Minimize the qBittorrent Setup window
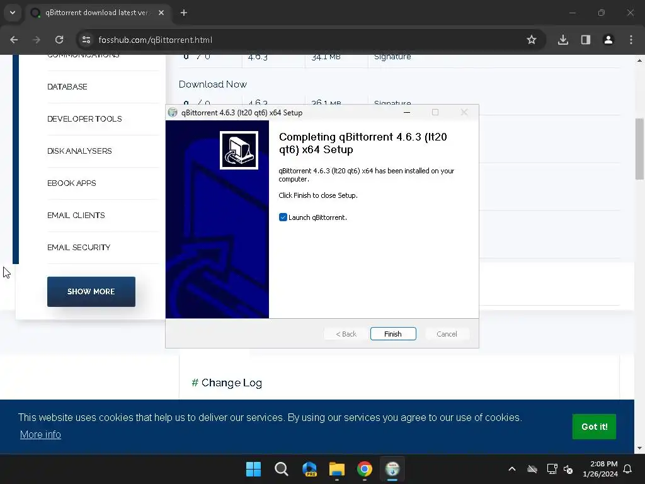This screenshot has width=645, height=484. coord(407,112)
